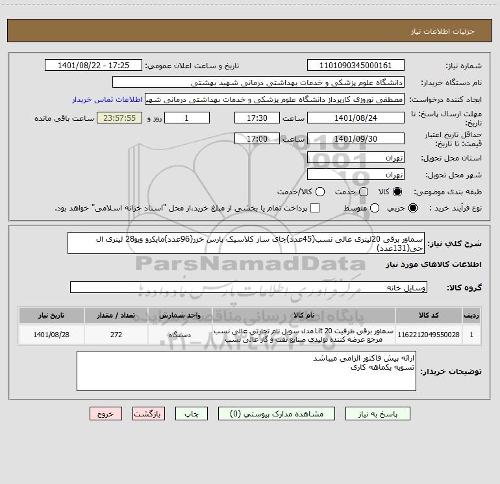Image resolution: width=500 pixels, height=484 pixels.
Task: Click the request creator field مصطفی نوروزی
Action: [275, 99]
